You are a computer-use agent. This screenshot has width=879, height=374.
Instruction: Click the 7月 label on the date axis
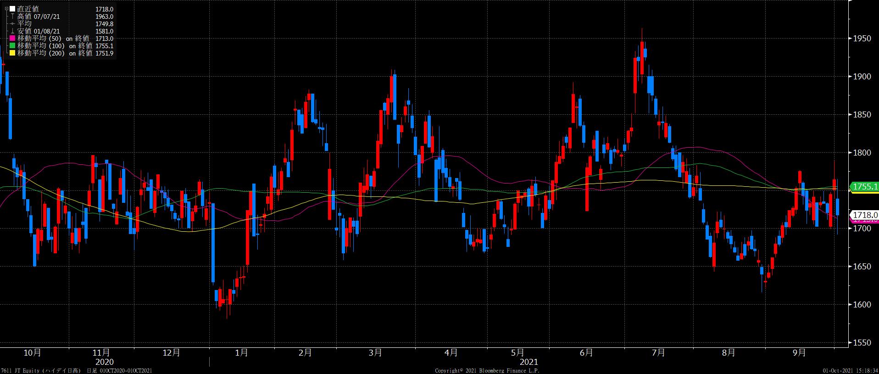[658, 352]
